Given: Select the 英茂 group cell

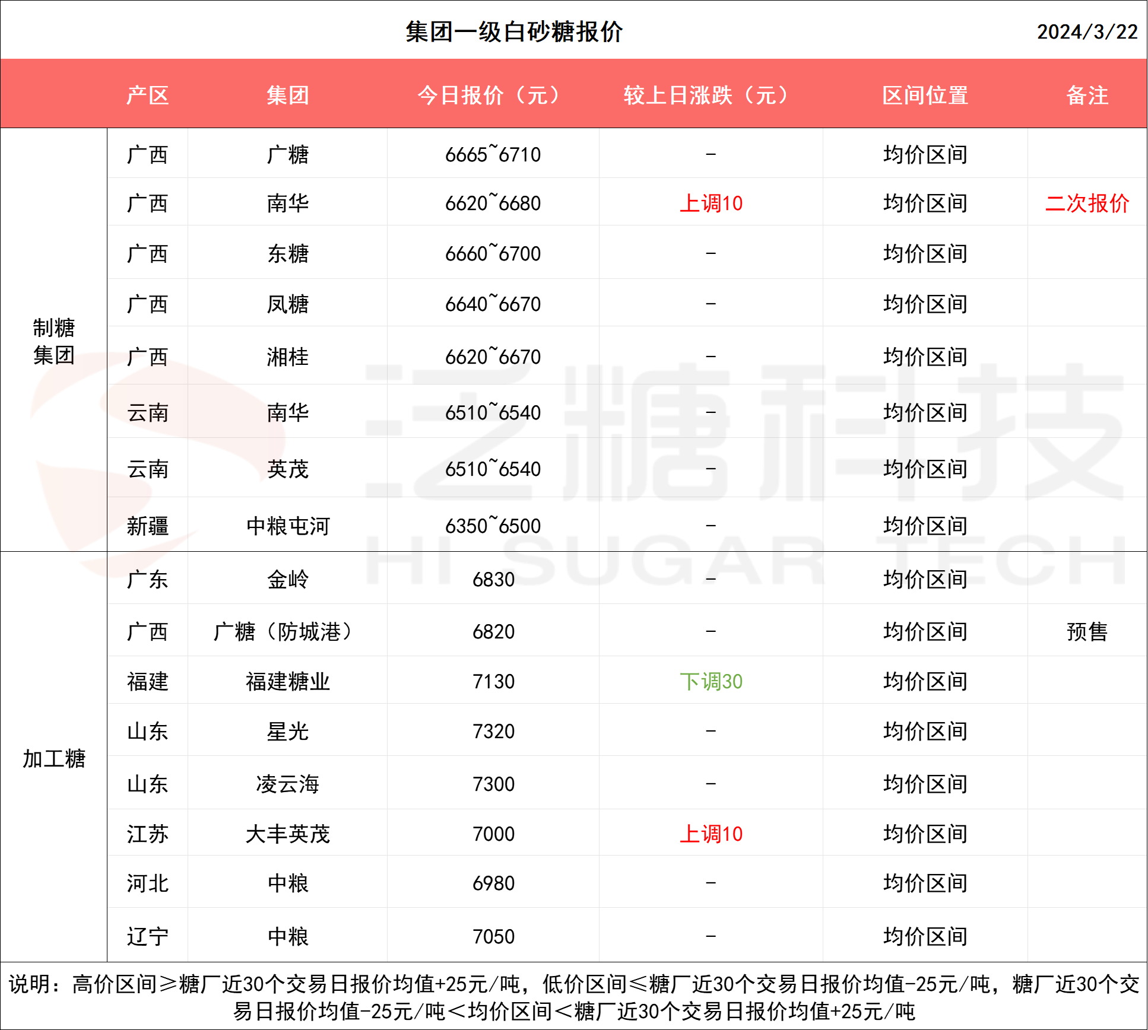Looking at the screenshot, I should 288,469.
